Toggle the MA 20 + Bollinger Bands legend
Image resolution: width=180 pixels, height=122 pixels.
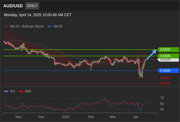pyautogui.click(x=27, y=27)
